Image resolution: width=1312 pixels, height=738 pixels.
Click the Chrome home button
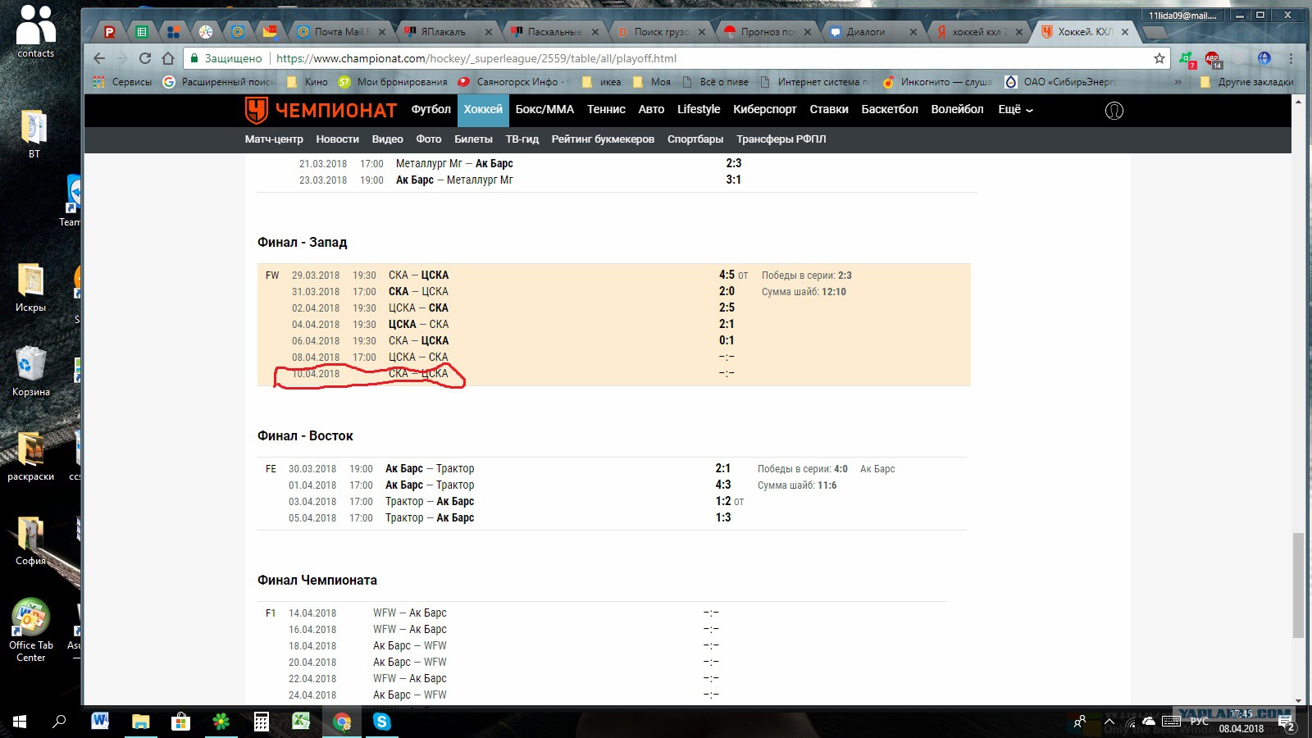[x=168, y=58]
